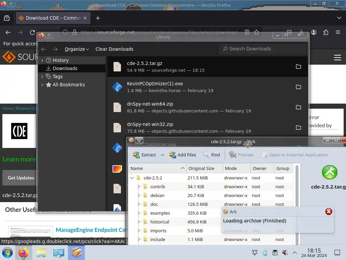Open clipboard icon in system tray
The width and height of the screenshot is (346, 260).
pos(275,252)
